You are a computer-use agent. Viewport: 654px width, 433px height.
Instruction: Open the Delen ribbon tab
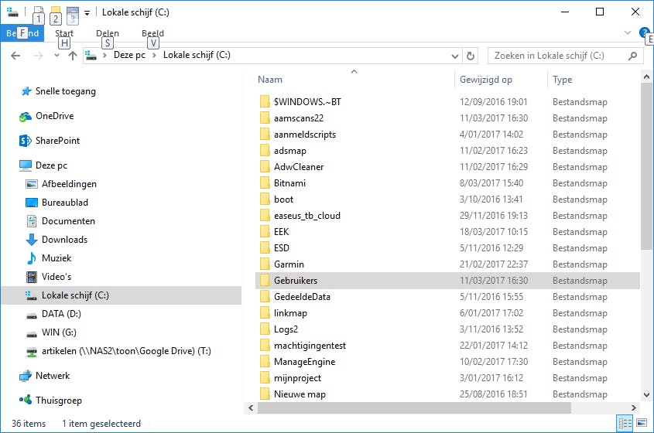[x=108, y=33]
